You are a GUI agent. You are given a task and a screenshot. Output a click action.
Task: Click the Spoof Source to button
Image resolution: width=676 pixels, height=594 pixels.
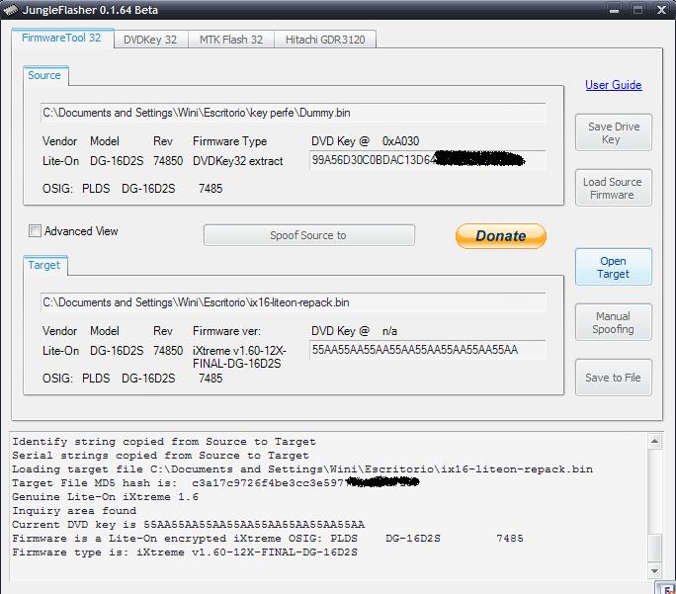click(x=309, y=235)
